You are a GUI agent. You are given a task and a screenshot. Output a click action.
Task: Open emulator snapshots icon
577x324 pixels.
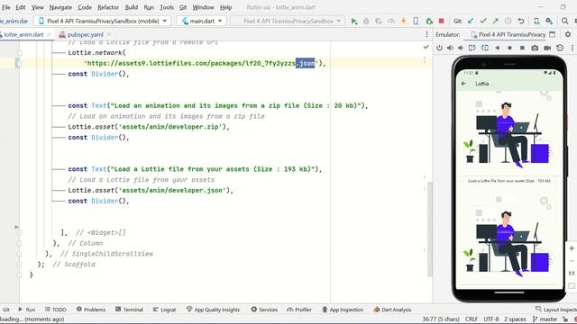[560, 48]
